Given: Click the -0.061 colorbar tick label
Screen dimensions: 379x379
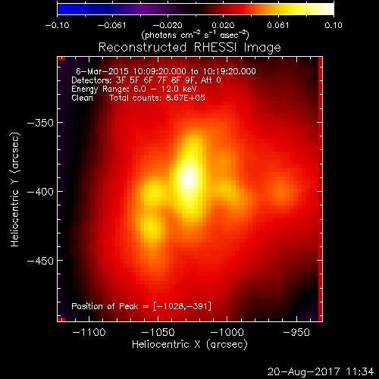Looking at the screenshot, I should pos(111,25).
